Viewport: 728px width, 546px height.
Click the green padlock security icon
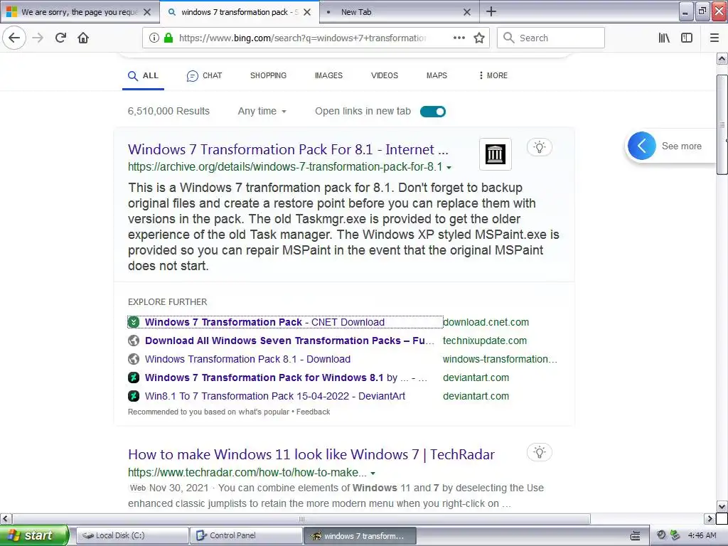coord(168,38)
